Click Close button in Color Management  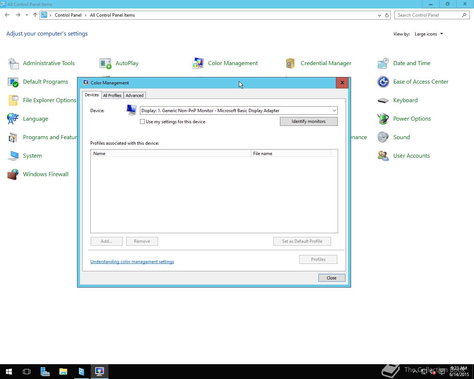pos(332,278)
